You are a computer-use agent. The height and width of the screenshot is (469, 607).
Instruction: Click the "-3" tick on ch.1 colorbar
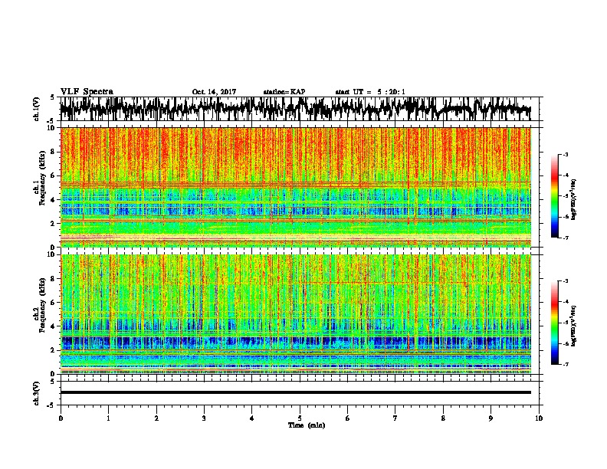[x=565, y=154]
